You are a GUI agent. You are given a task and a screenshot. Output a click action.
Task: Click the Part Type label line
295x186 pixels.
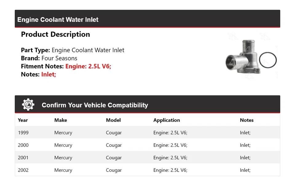(x=73, y=50)
